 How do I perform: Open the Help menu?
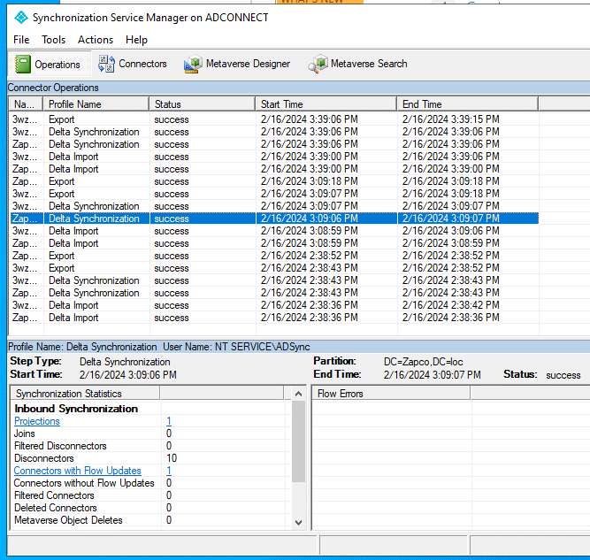[x=136, y=40]
